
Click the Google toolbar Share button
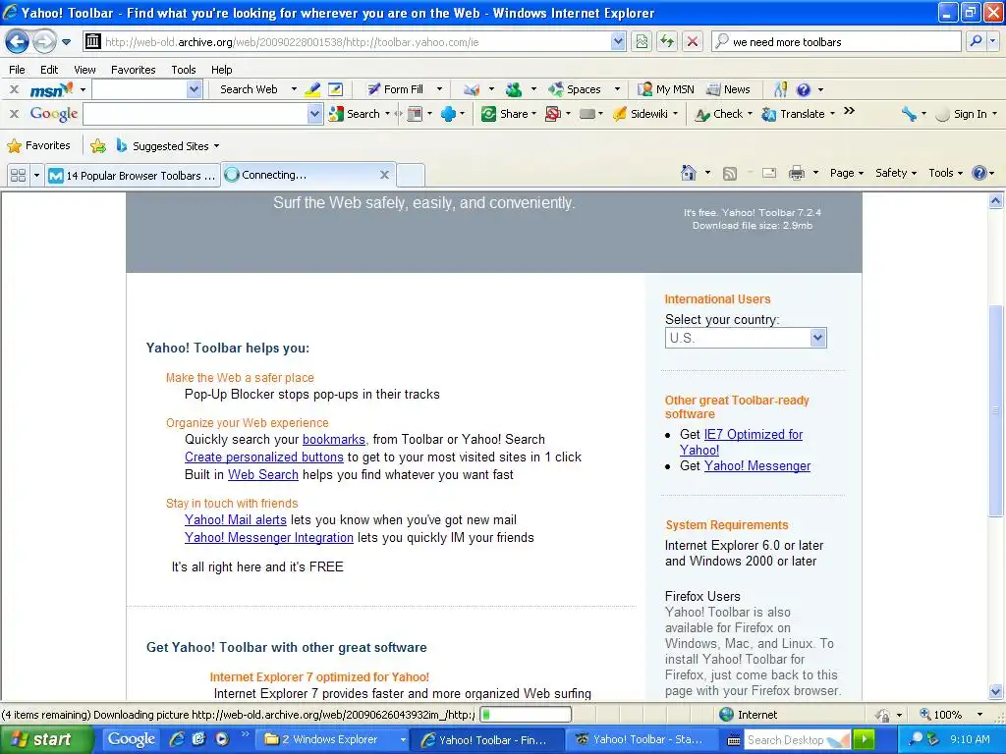[505, 114]
